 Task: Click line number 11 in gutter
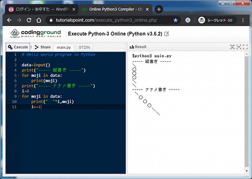14,107
